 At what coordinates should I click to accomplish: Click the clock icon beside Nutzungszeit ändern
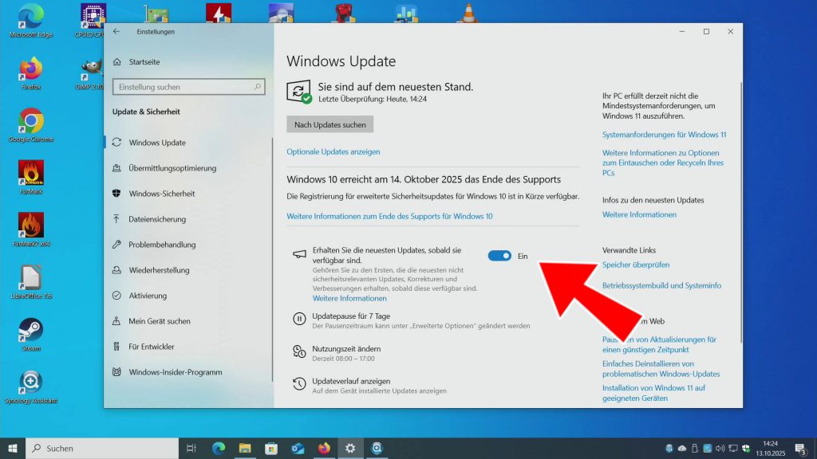[x=299, y=352]
